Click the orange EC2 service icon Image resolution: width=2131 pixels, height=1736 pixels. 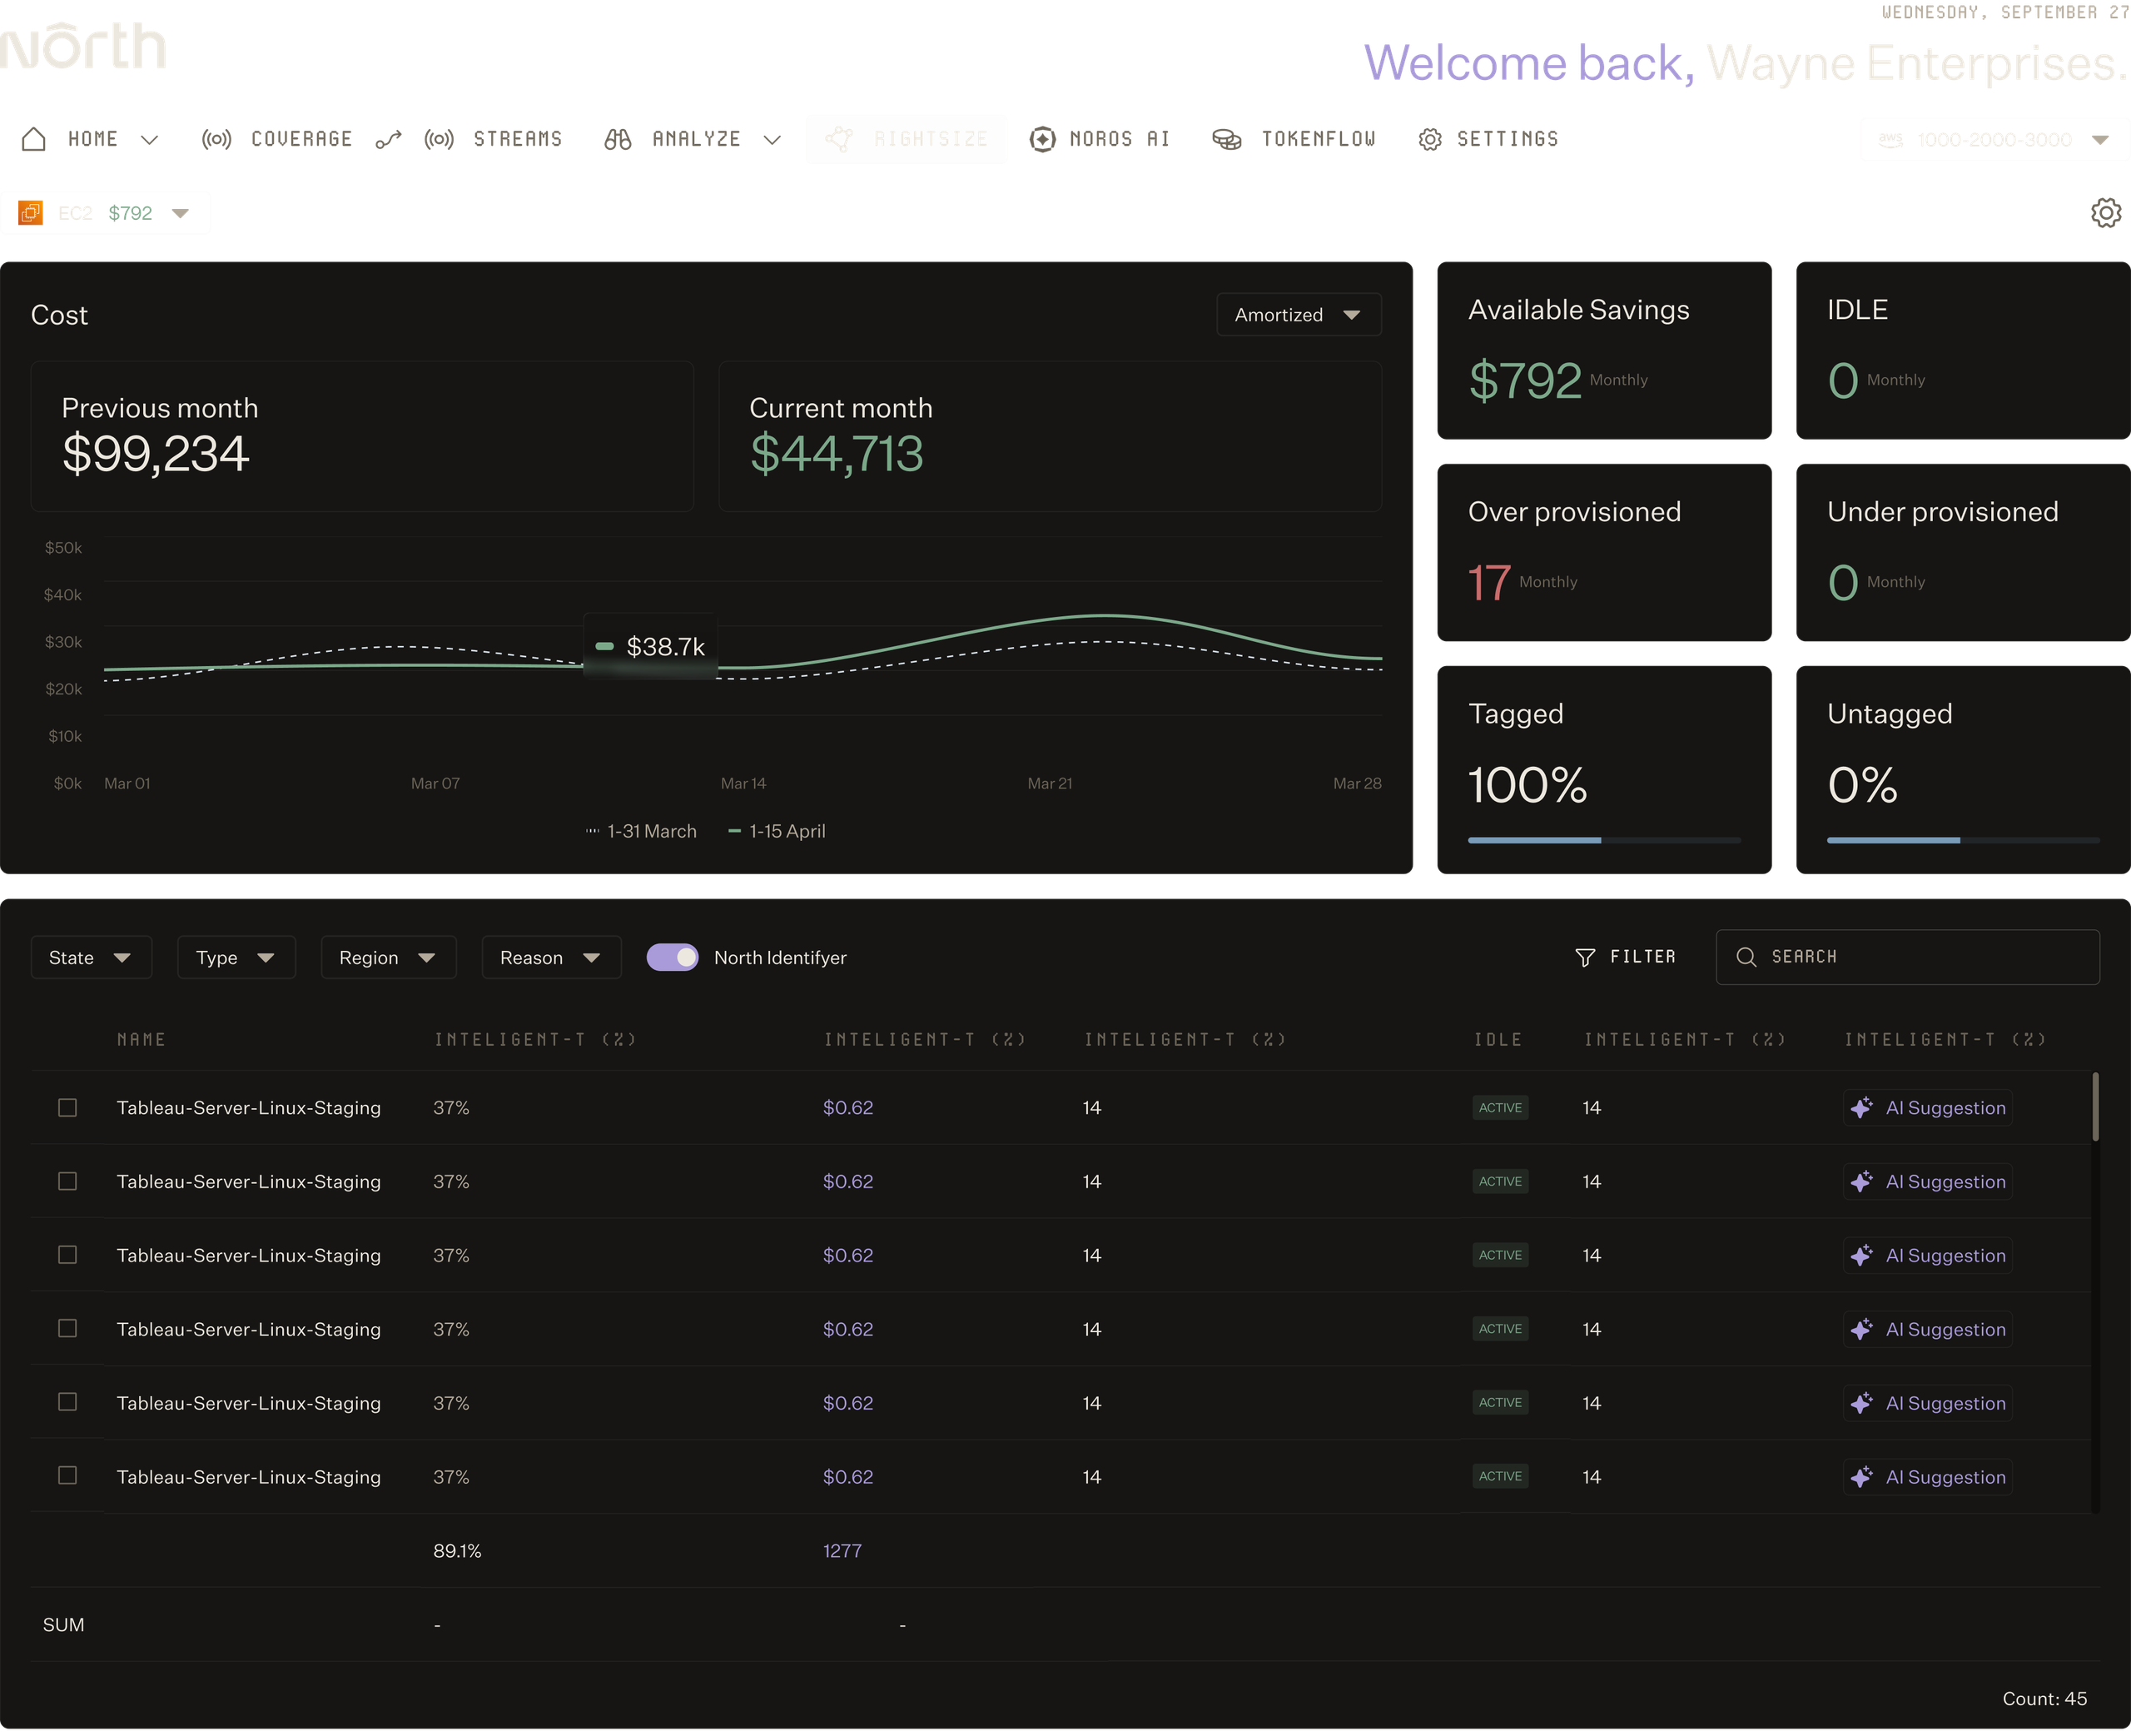pos(31,213)
